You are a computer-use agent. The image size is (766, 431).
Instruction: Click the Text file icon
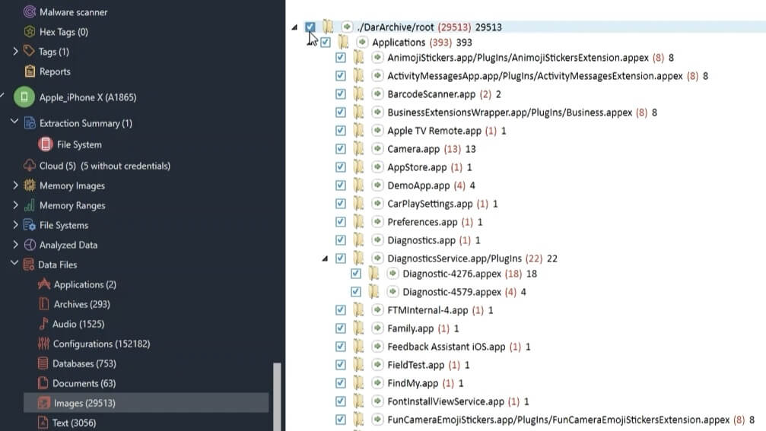click(43, 423)
